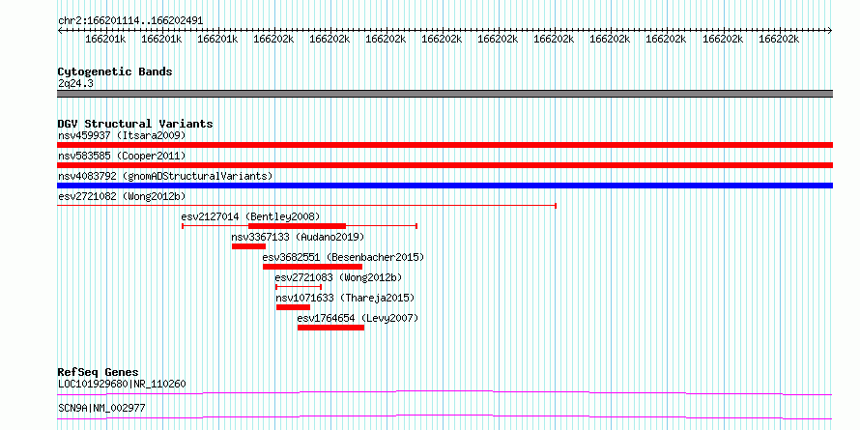Click the DGV Structural Variants track title
The height and width of the screenshot is (430, 860).
pyautogui.click(x=135, y=124)
